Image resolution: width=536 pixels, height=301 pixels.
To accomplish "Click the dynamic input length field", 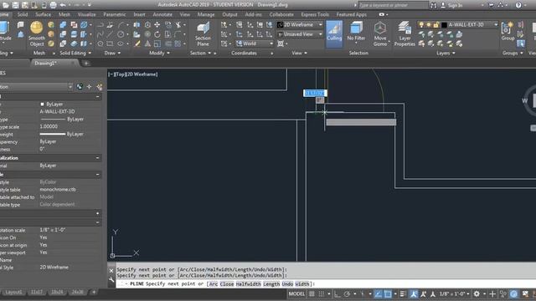I will coord(315,93).
